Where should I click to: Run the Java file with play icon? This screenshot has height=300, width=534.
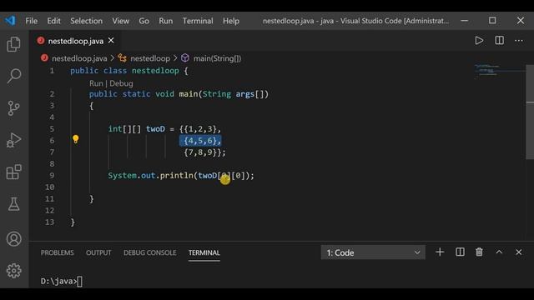479,41
